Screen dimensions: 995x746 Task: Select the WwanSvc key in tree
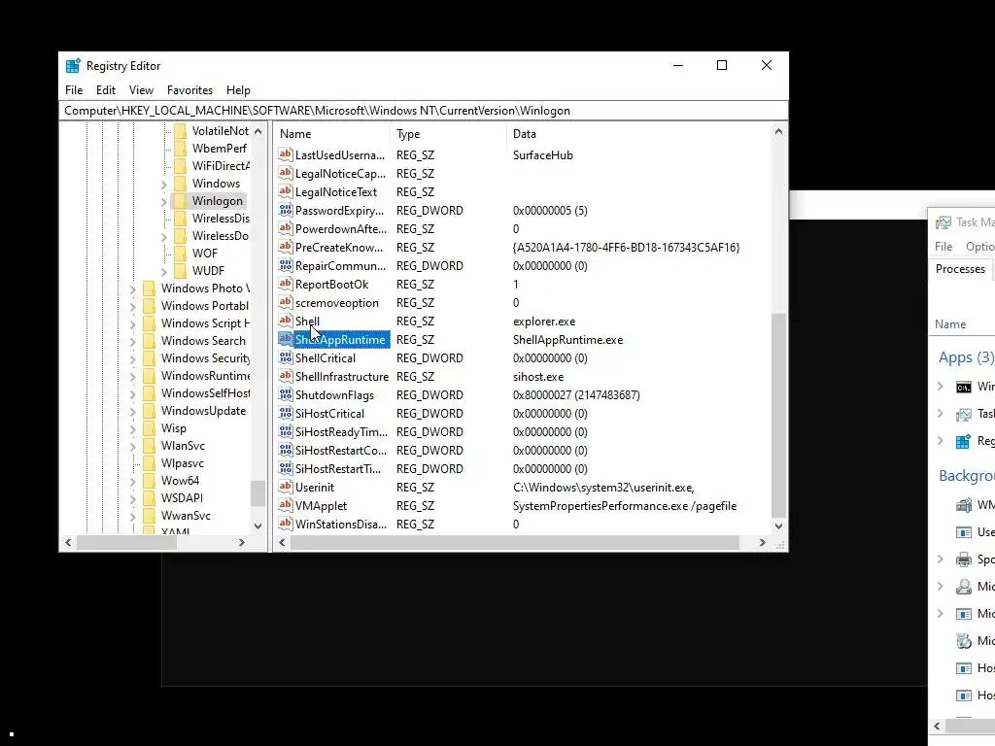[x=186, y=516]
